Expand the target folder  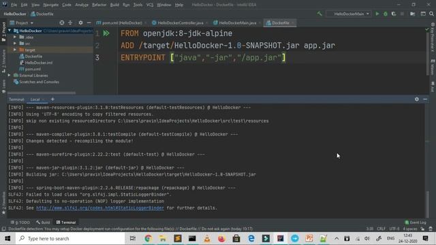click(15, 50)
